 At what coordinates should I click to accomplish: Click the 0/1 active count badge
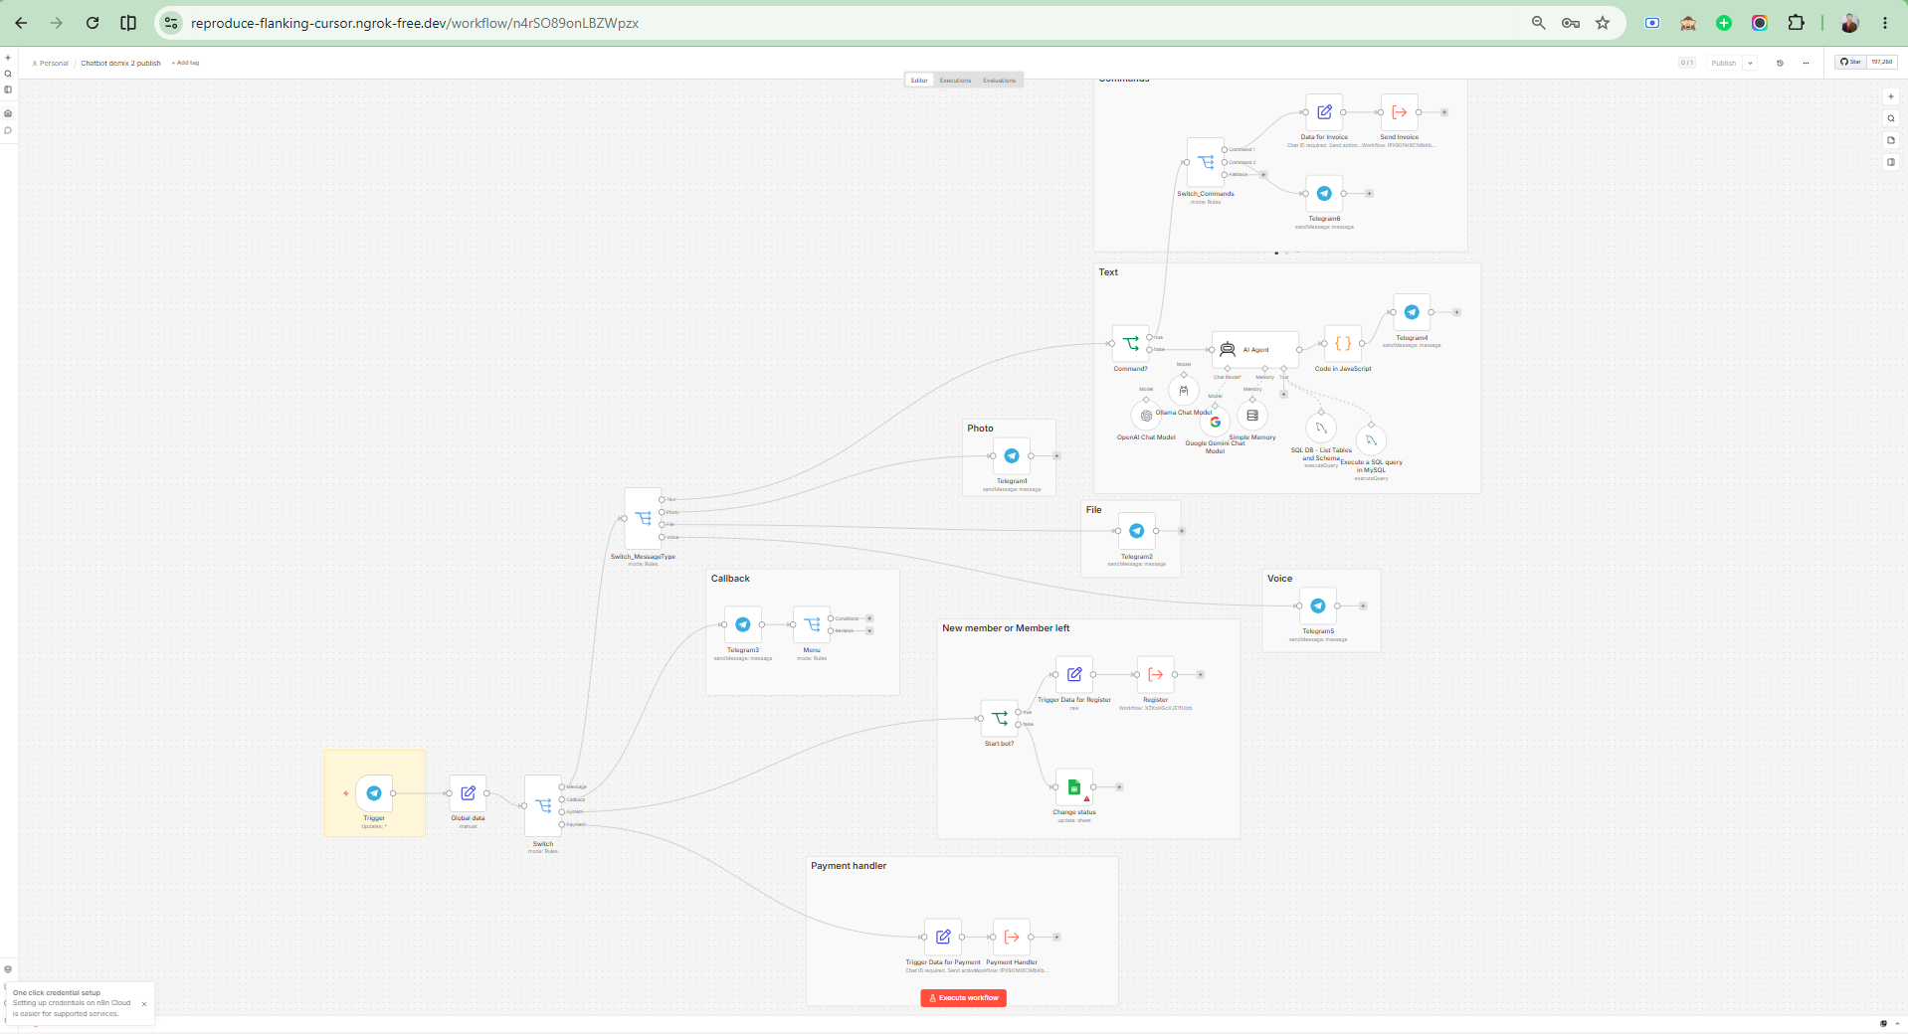[x=1687, y=63]
